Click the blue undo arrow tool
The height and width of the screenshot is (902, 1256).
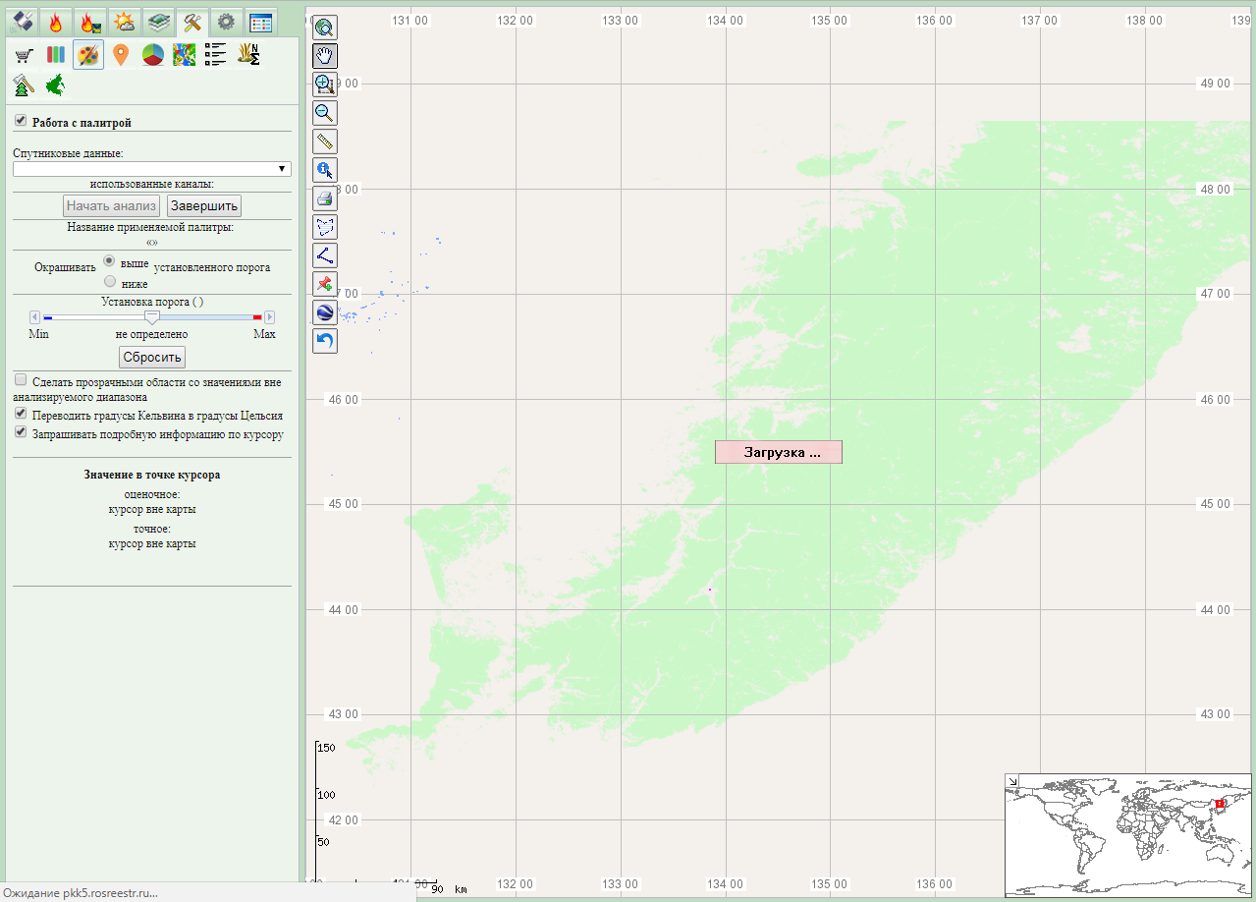click(x=325, y=341)
